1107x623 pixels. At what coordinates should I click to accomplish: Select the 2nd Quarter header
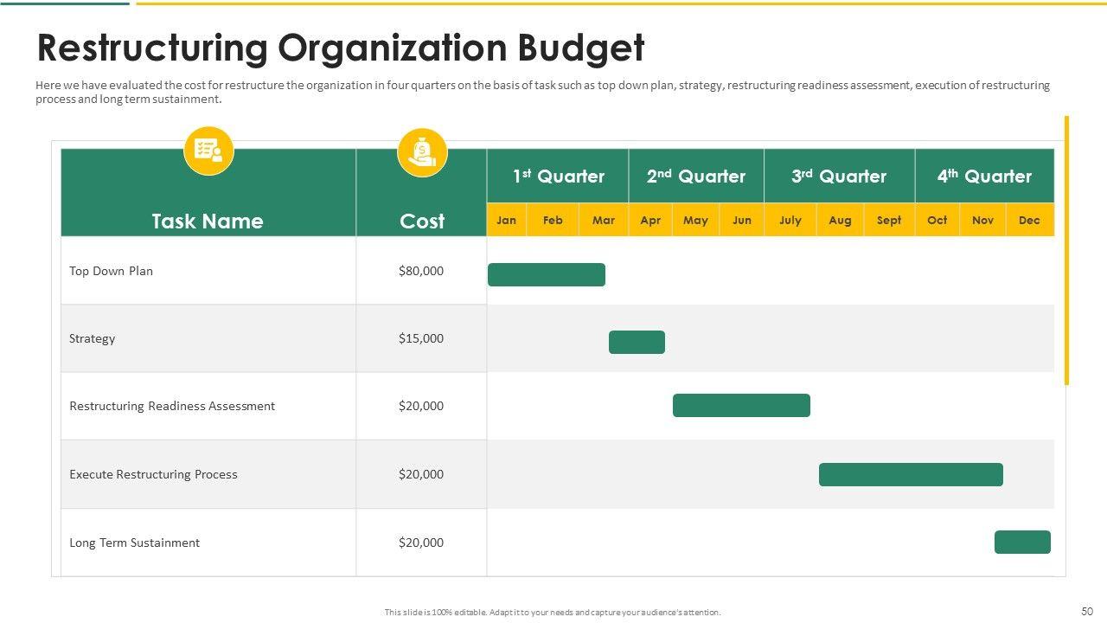[695, 176]
